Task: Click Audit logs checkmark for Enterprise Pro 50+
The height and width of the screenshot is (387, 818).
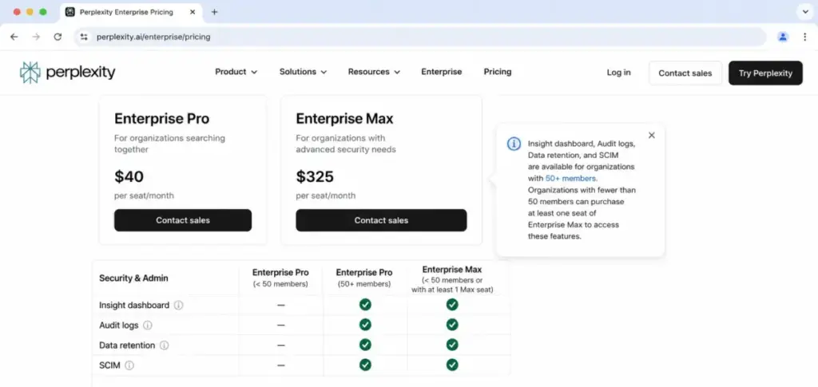Action: [365, 325]
